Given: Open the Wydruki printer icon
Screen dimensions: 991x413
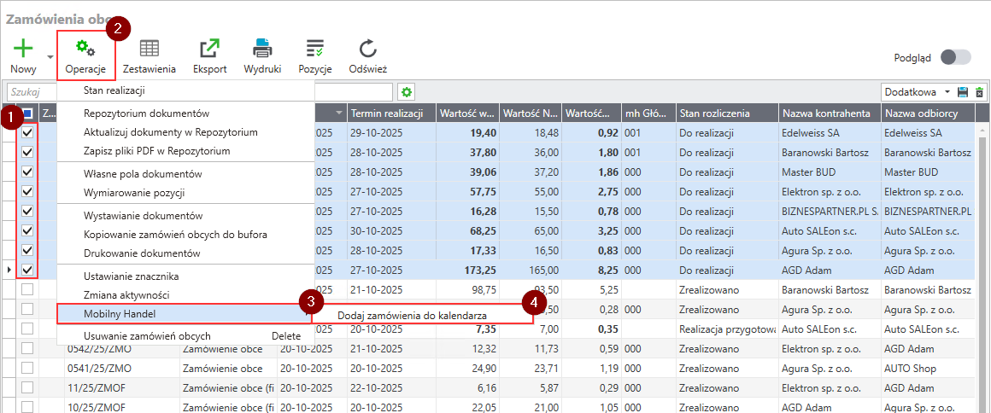Looking at the screenshot, I should pyautogui.click(x=262, y=49).
